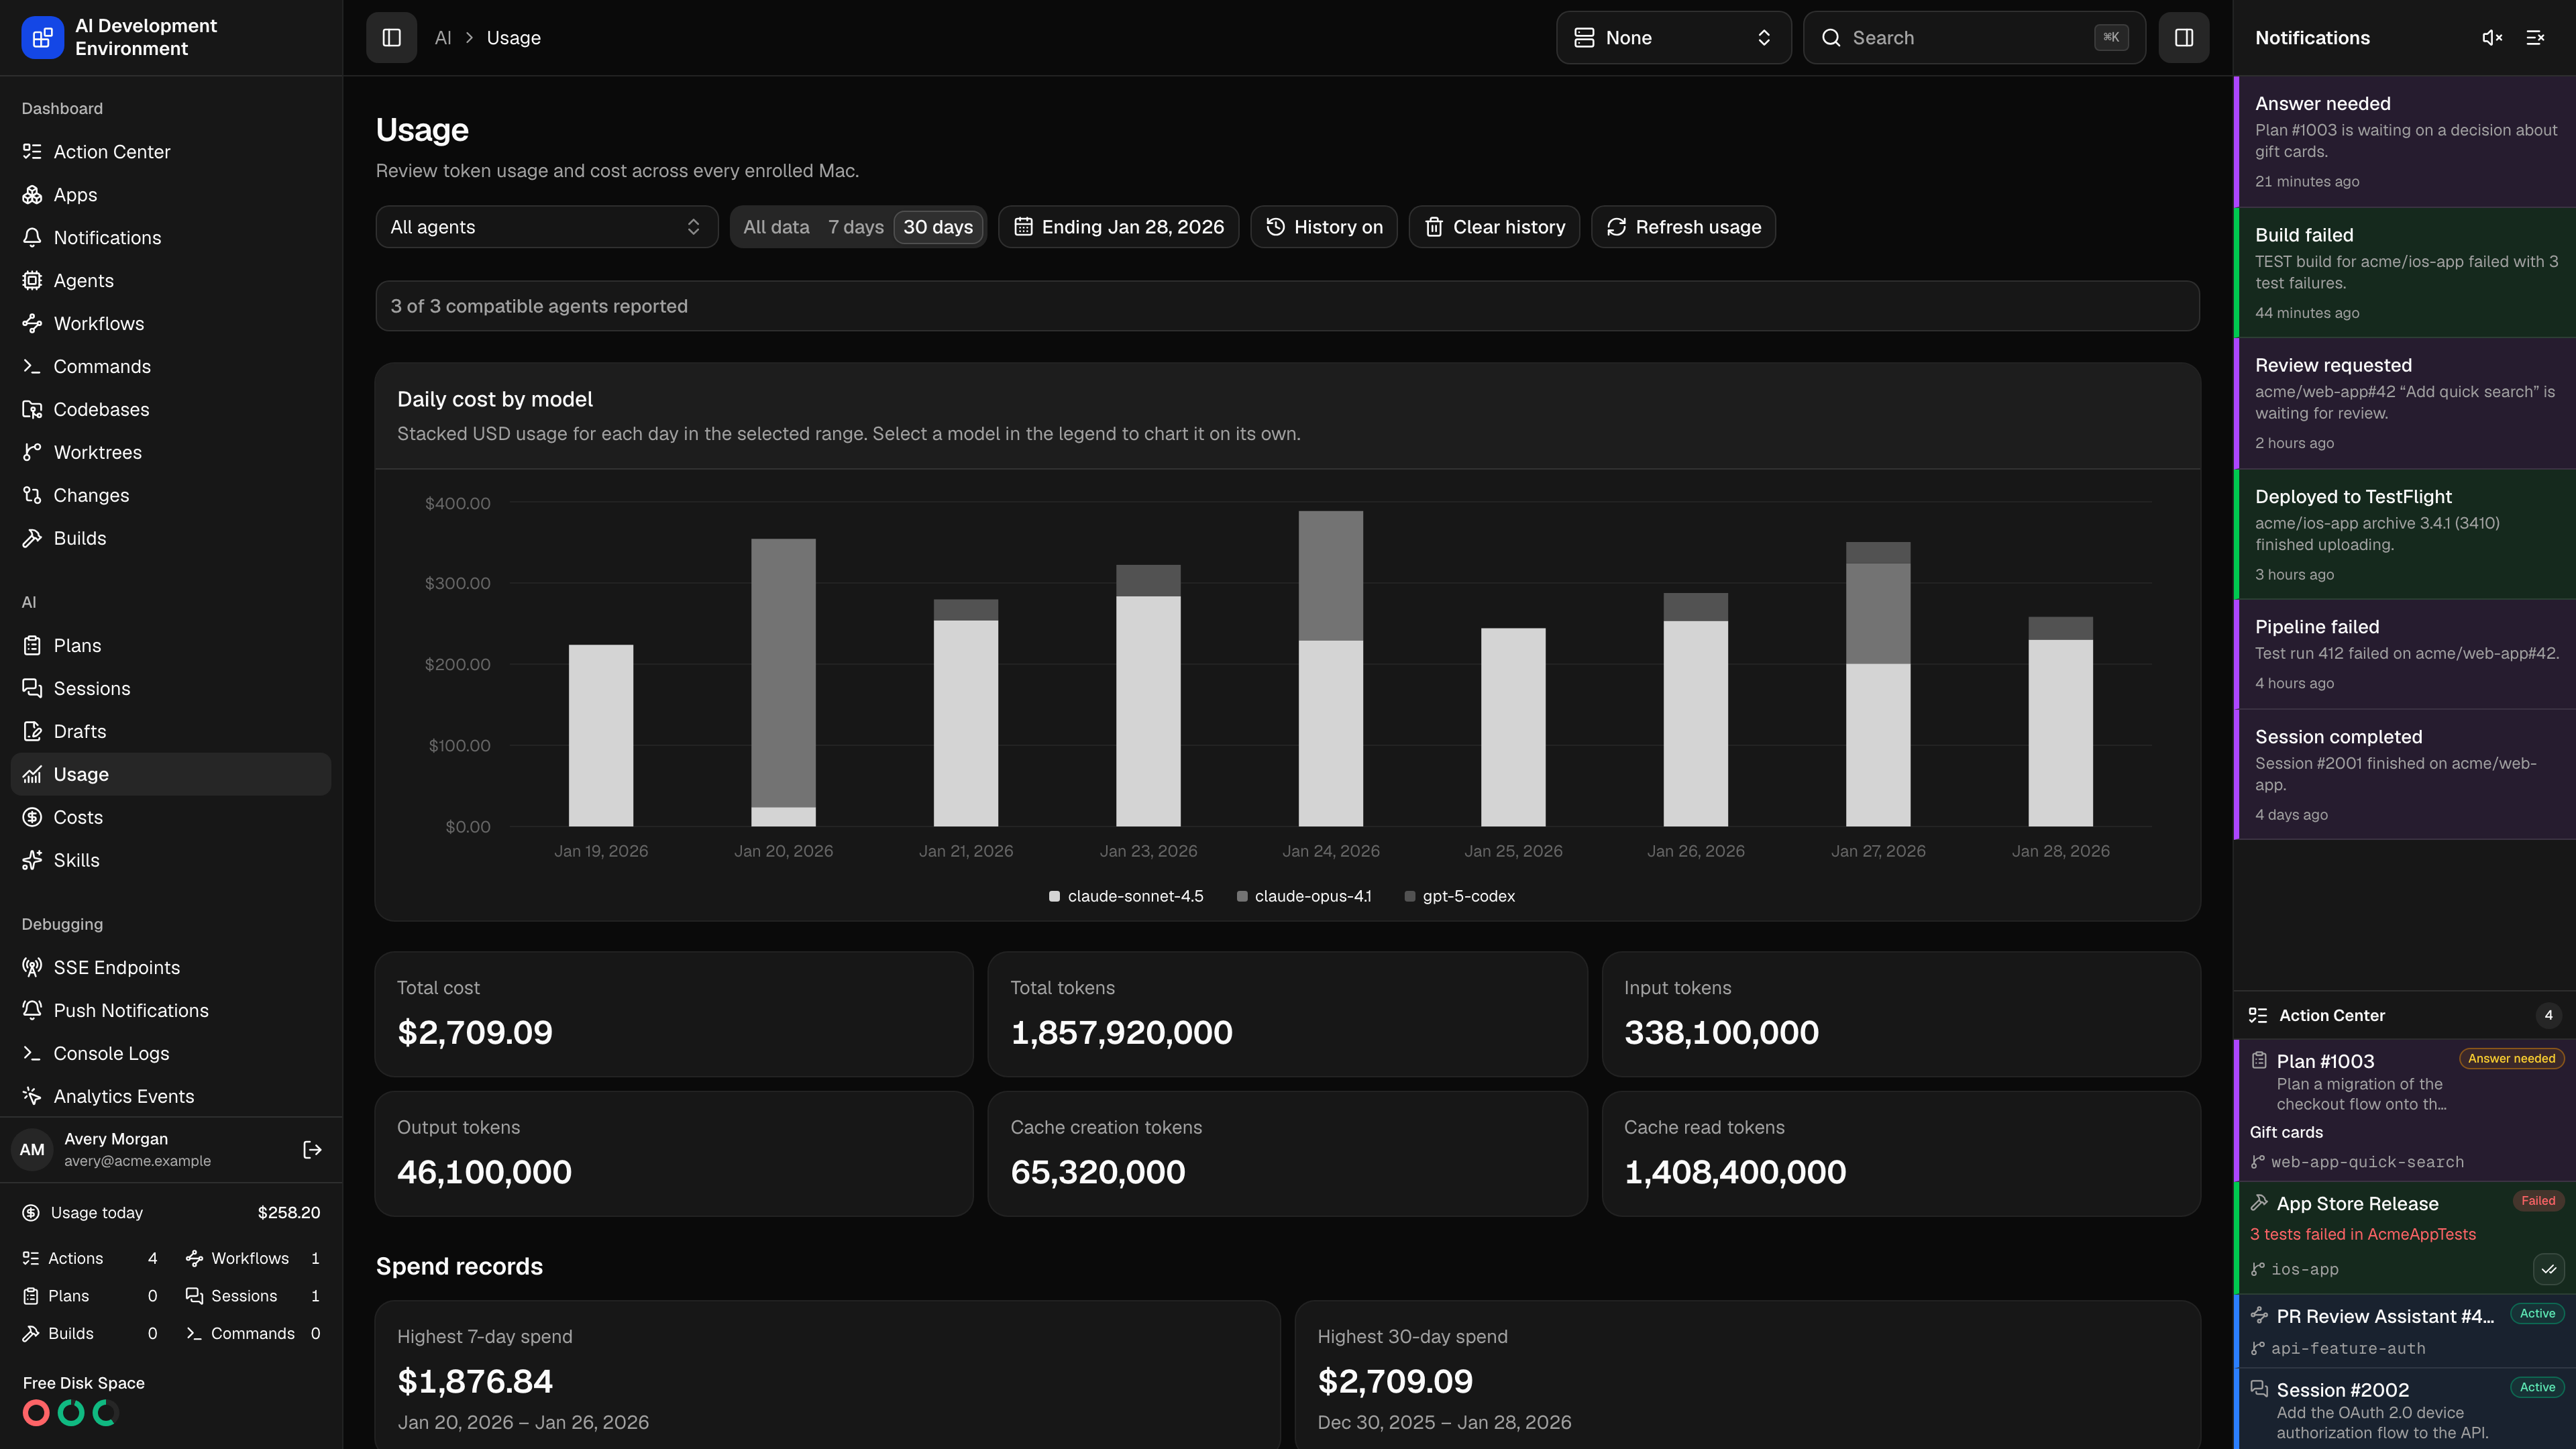Toggle the left sidebar panel icon

(391, 38)
